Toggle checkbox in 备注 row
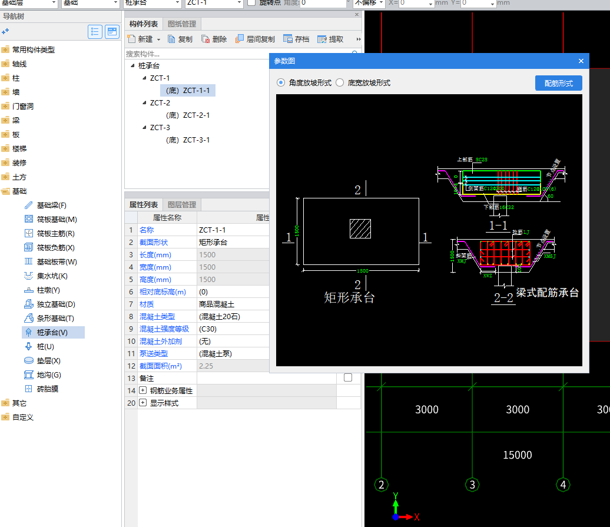The height and width of the screenshot is (527, 610). (348, 377)
